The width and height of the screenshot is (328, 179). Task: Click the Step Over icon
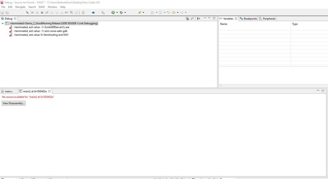pos(56,12)
